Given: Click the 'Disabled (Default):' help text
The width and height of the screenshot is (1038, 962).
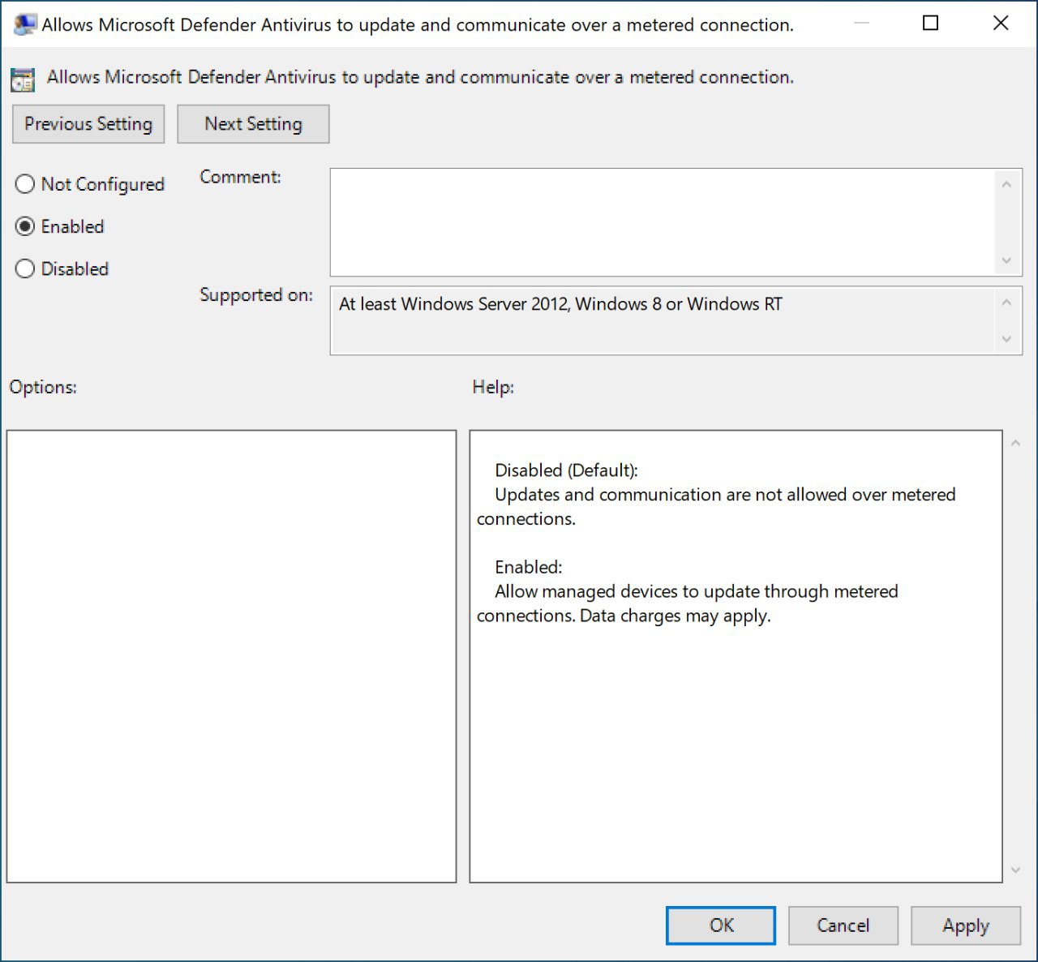Looking at the screenshot, I should click(x=566, y=470).
